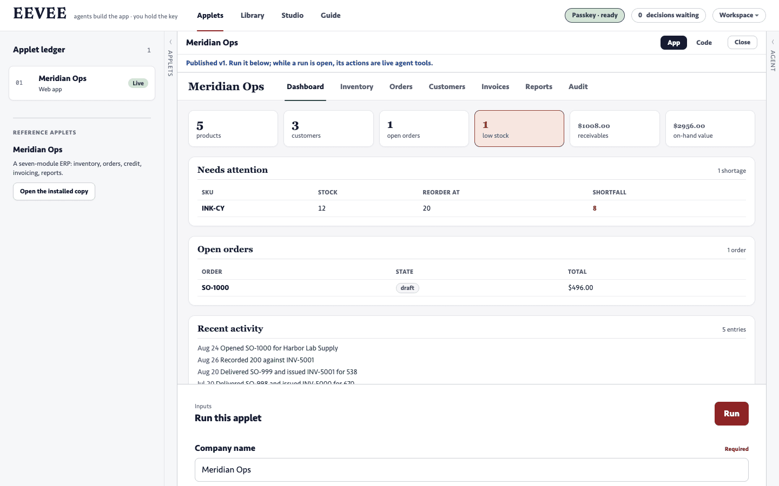Click the 1 order count label
The height and width of the screenshot is (486, 779).
pos(736,250)
